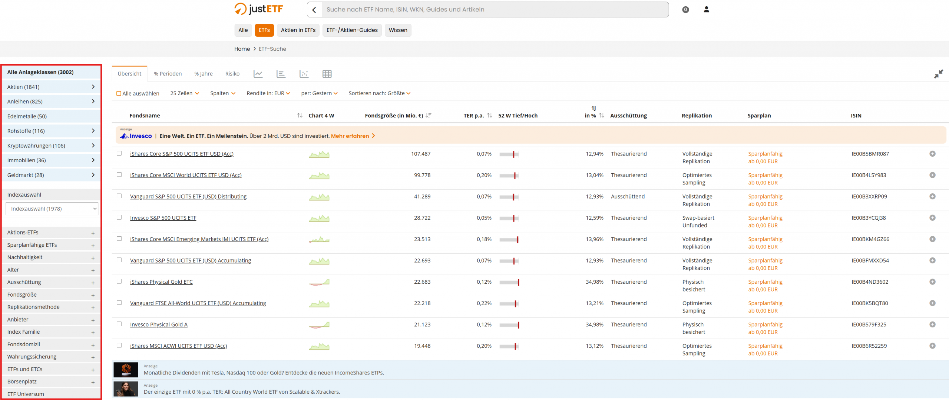This screenshot has width=949, height=400.
Task: Tick checkbox for Invesco S&P 500 UCITS ETF
Action: pyautogui.click(x=119, y=217)
